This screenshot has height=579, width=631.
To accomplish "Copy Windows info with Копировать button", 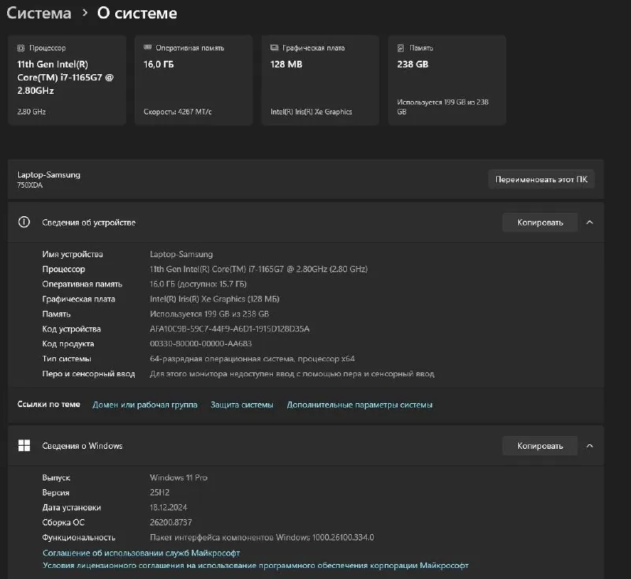I will [540, 446].
